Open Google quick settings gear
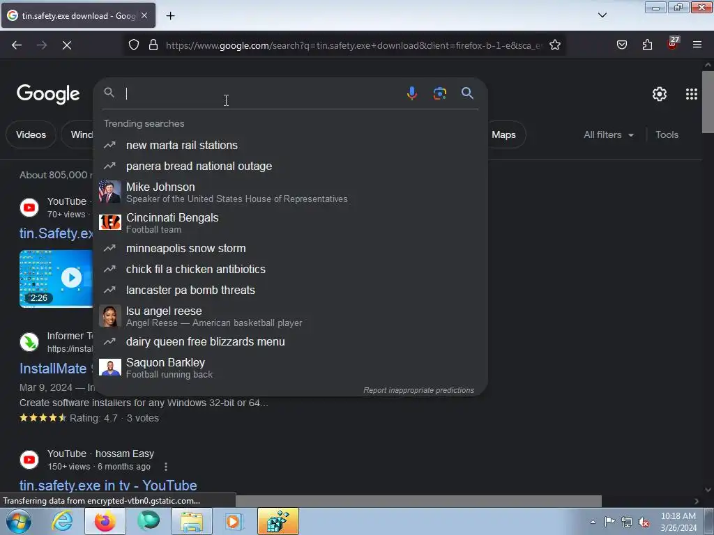Screen dimensions: 714x535 tap(660, 94)
